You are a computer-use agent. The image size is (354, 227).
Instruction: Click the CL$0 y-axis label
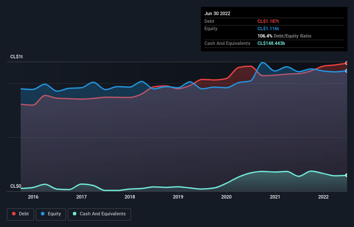(16, 186)
